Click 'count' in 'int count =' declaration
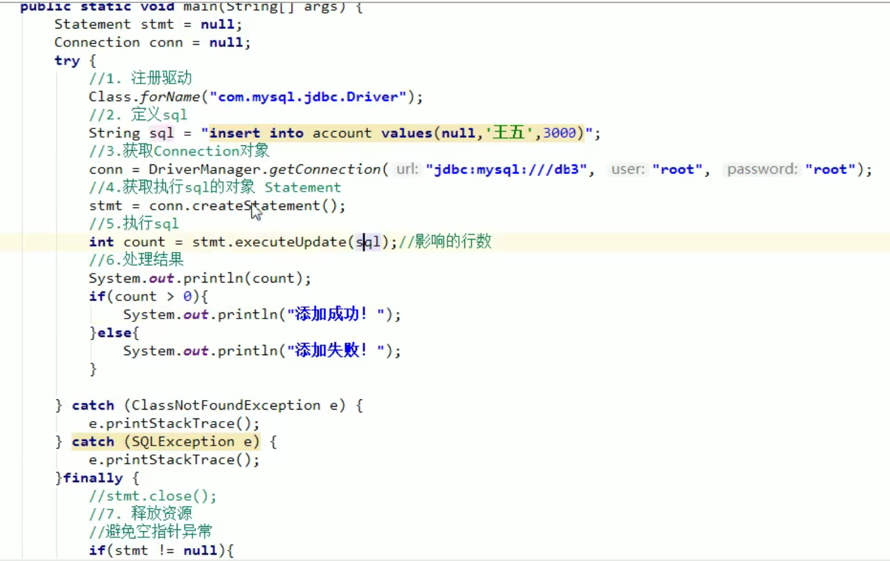890x561 pixels. click(144, 242)
